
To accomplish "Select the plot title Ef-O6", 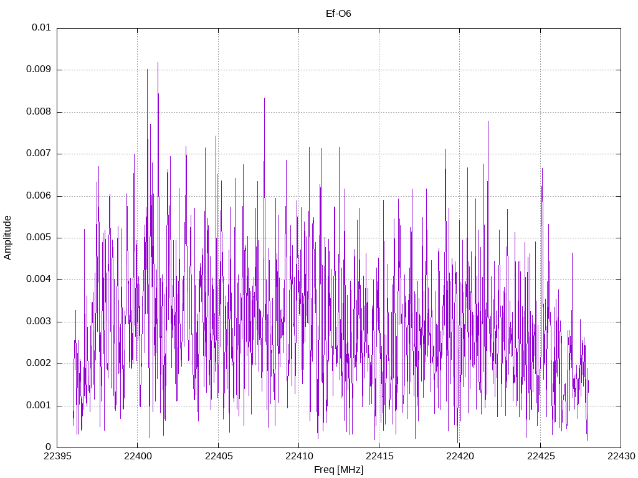I will [x=338, y=14].
